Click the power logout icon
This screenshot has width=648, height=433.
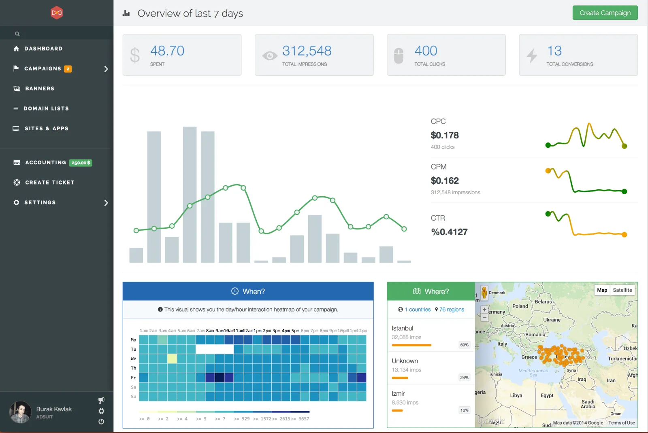pyautogui.click(x=101, y=422)
